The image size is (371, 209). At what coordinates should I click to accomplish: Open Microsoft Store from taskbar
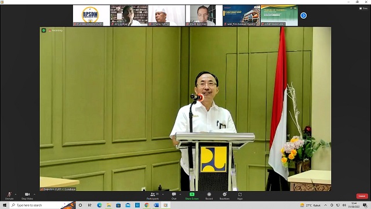(118, 205)
